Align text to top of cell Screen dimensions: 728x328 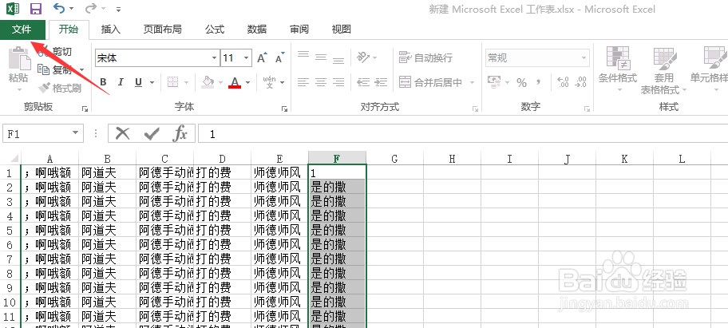(x=303, y=56)
